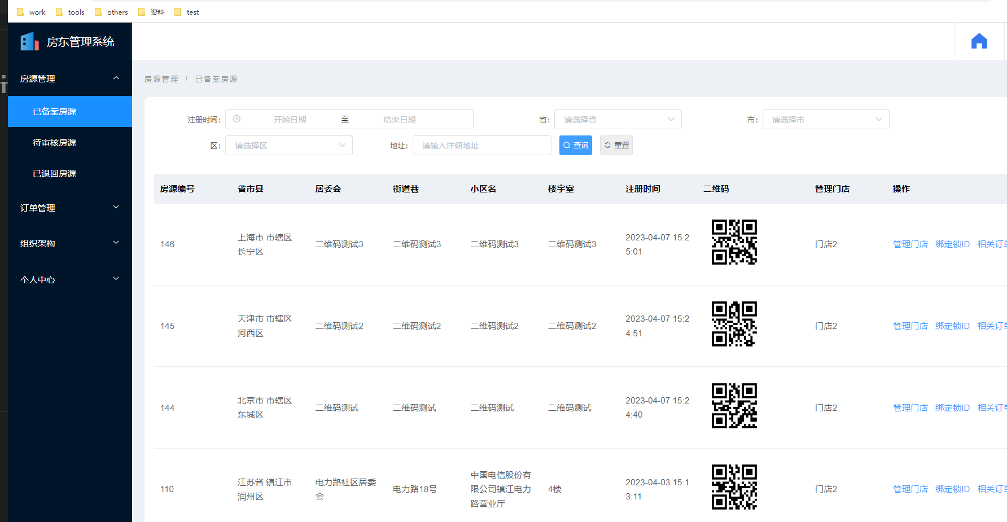
Task: Collapse the 房源管理 menu section
Action: coord(70,78)
